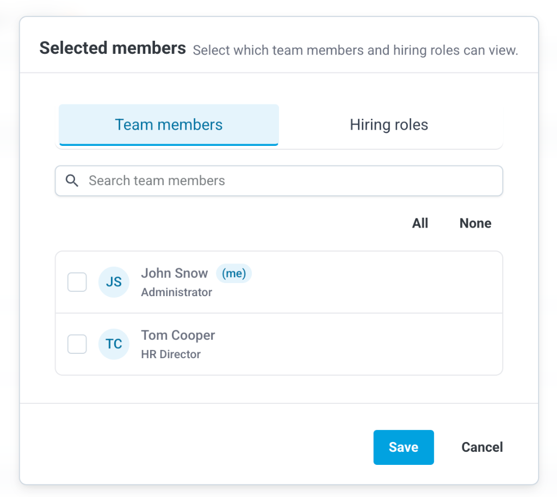Focus the Search team members field
The width and height of the screenshot is (557, 497).
pos(288,181)
